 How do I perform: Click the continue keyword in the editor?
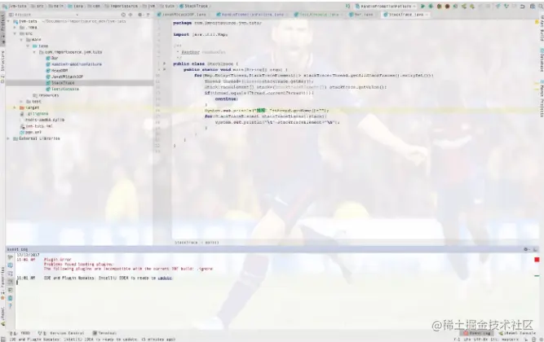point(226,99)
